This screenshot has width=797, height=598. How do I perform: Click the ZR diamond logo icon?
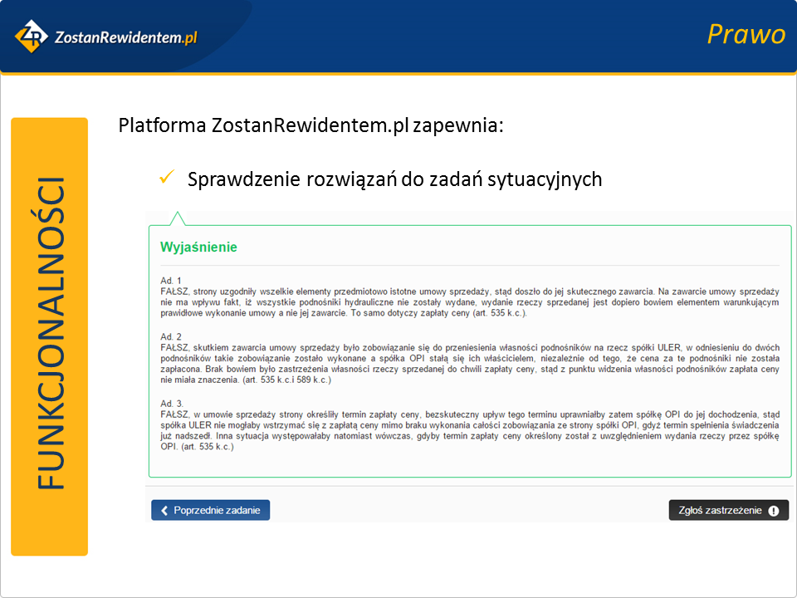[32, 36]
